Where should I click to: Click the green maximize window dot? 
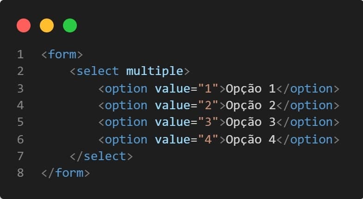[70, 25]
